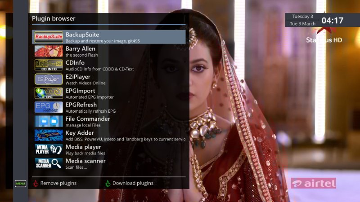The width and height of the screenshot is (360, 202).
Task: Open the Media player icon
Action: pyautogui.click(x=49, y=149)
